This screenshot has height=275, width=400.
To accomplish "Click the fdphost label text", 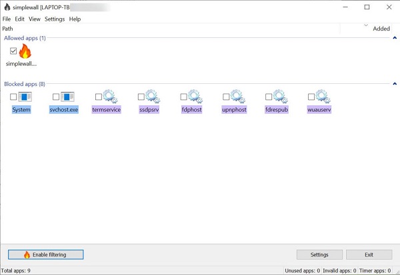I will pyautogui.click(x=191, y=110).
